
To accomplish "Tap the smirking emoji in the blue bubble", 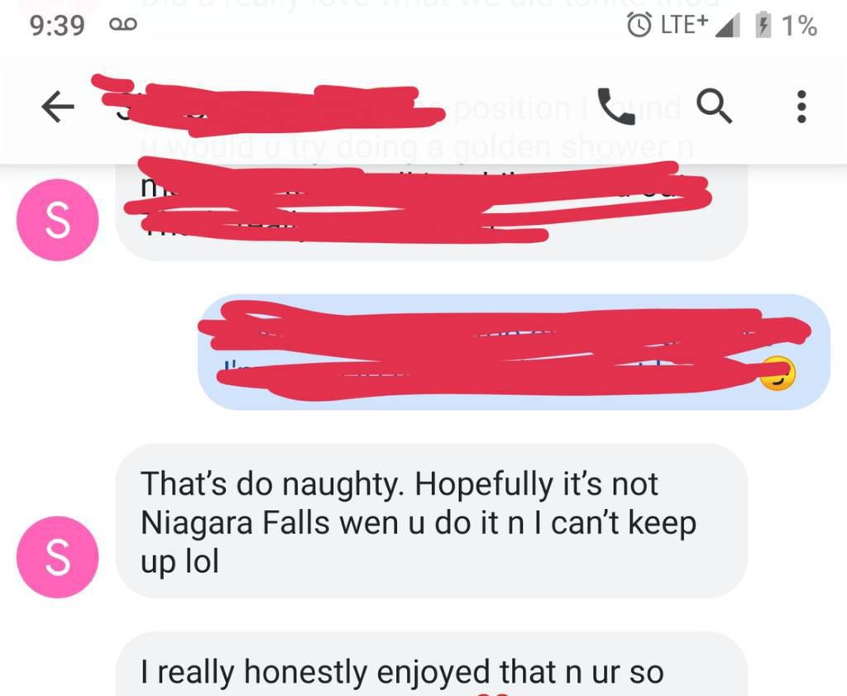I will (x=778, y=373).
